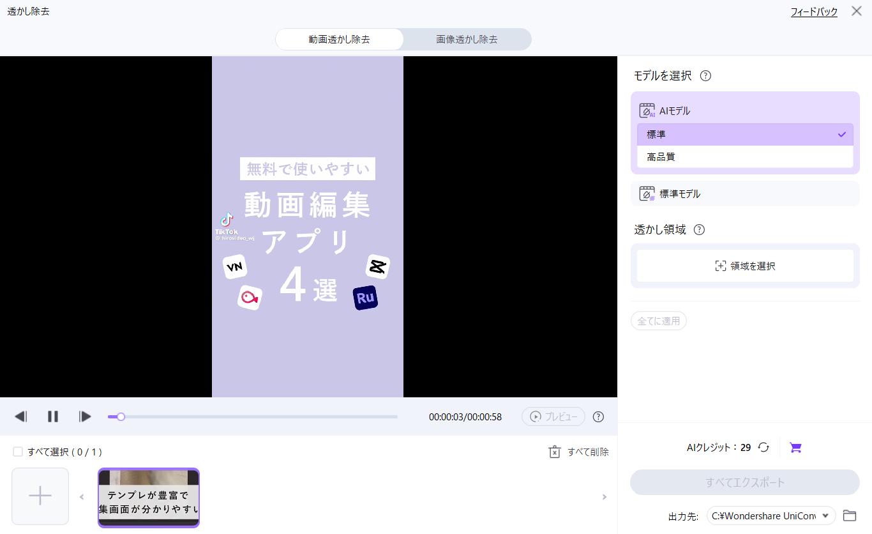Open the output folder icon

tap(849, 515)
